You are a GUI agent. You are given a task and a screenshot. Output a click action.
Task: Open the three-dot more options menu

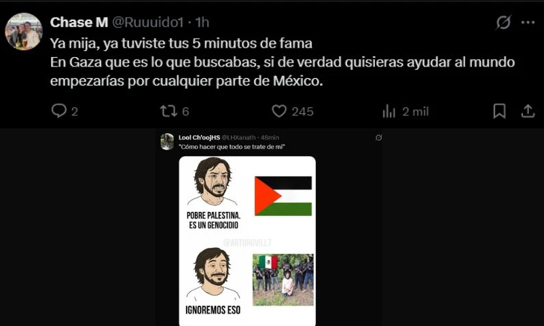[x=528, y=22]
